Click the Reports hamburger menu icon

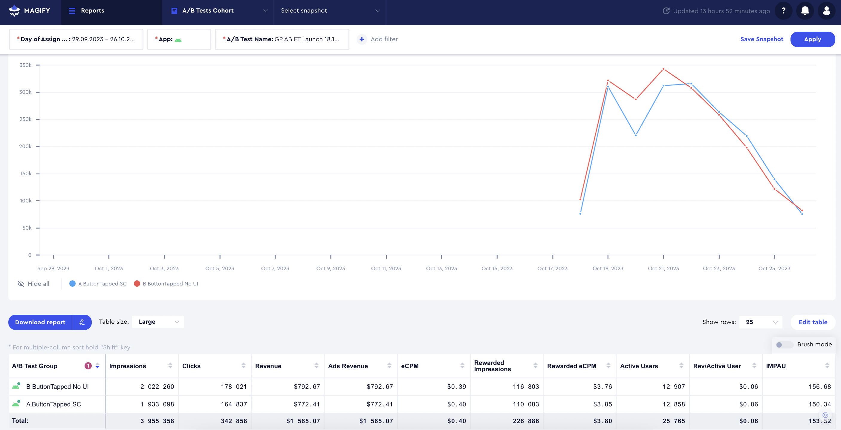[x=72, y=11]
